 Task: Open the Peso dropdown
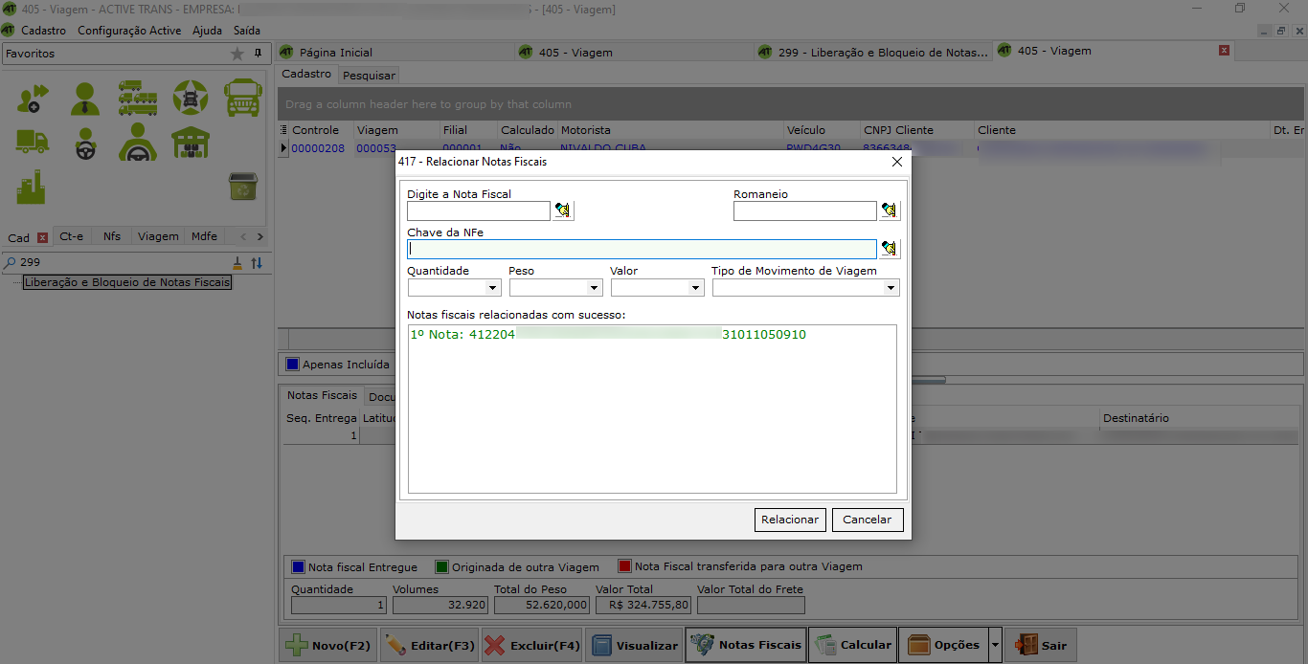(x=595, y=288)
